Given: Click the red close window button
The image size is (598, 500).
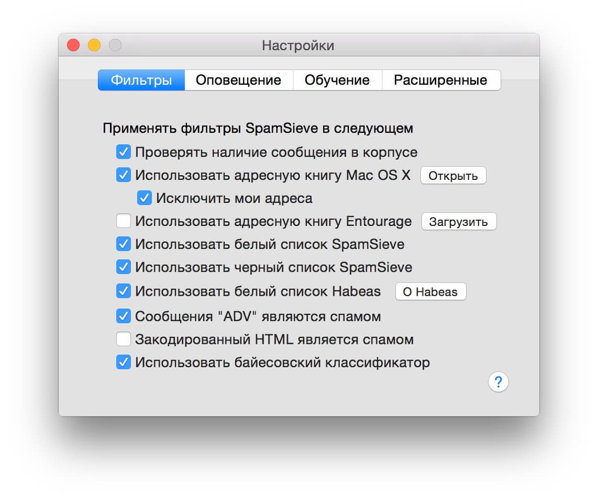Looking at the screenshot, I should tap(73, 45).
